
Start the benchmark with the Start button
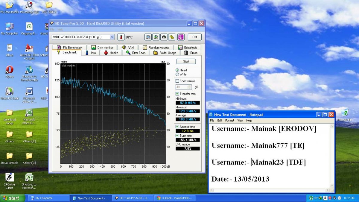point(186,61)
